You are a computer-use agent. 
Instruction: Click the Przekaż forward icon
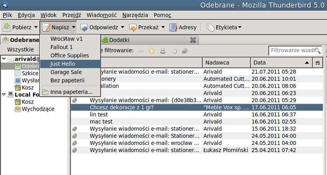click(133, 27)
